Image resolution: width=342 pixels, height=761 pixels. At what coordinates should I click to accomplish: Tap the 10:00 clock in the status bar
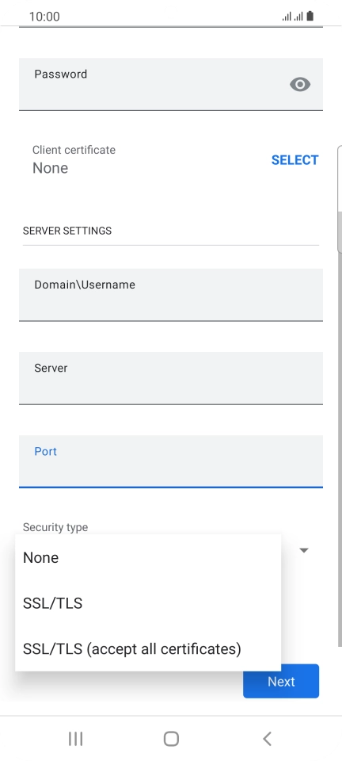click(x=44, y=17)
